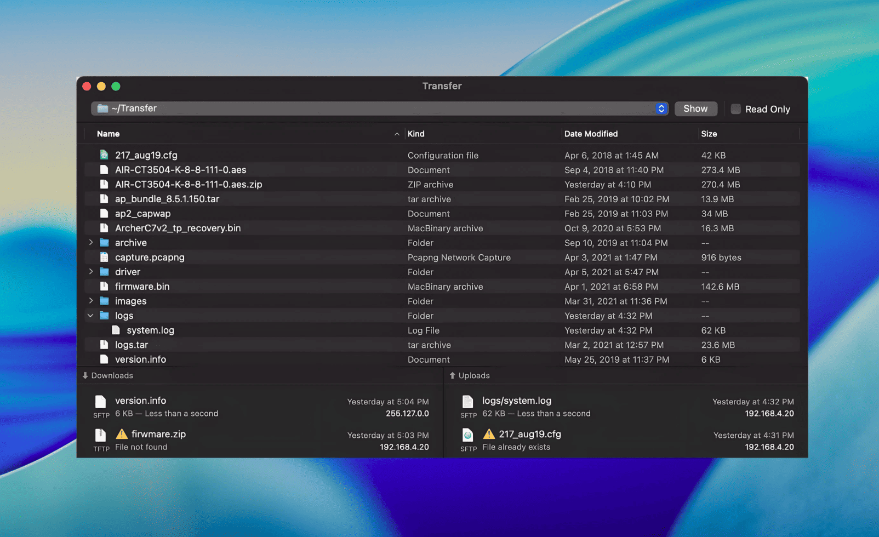
Task: Click the warning icon beside uploaded 217_aug19.cfg
Action: coord(489,434)
